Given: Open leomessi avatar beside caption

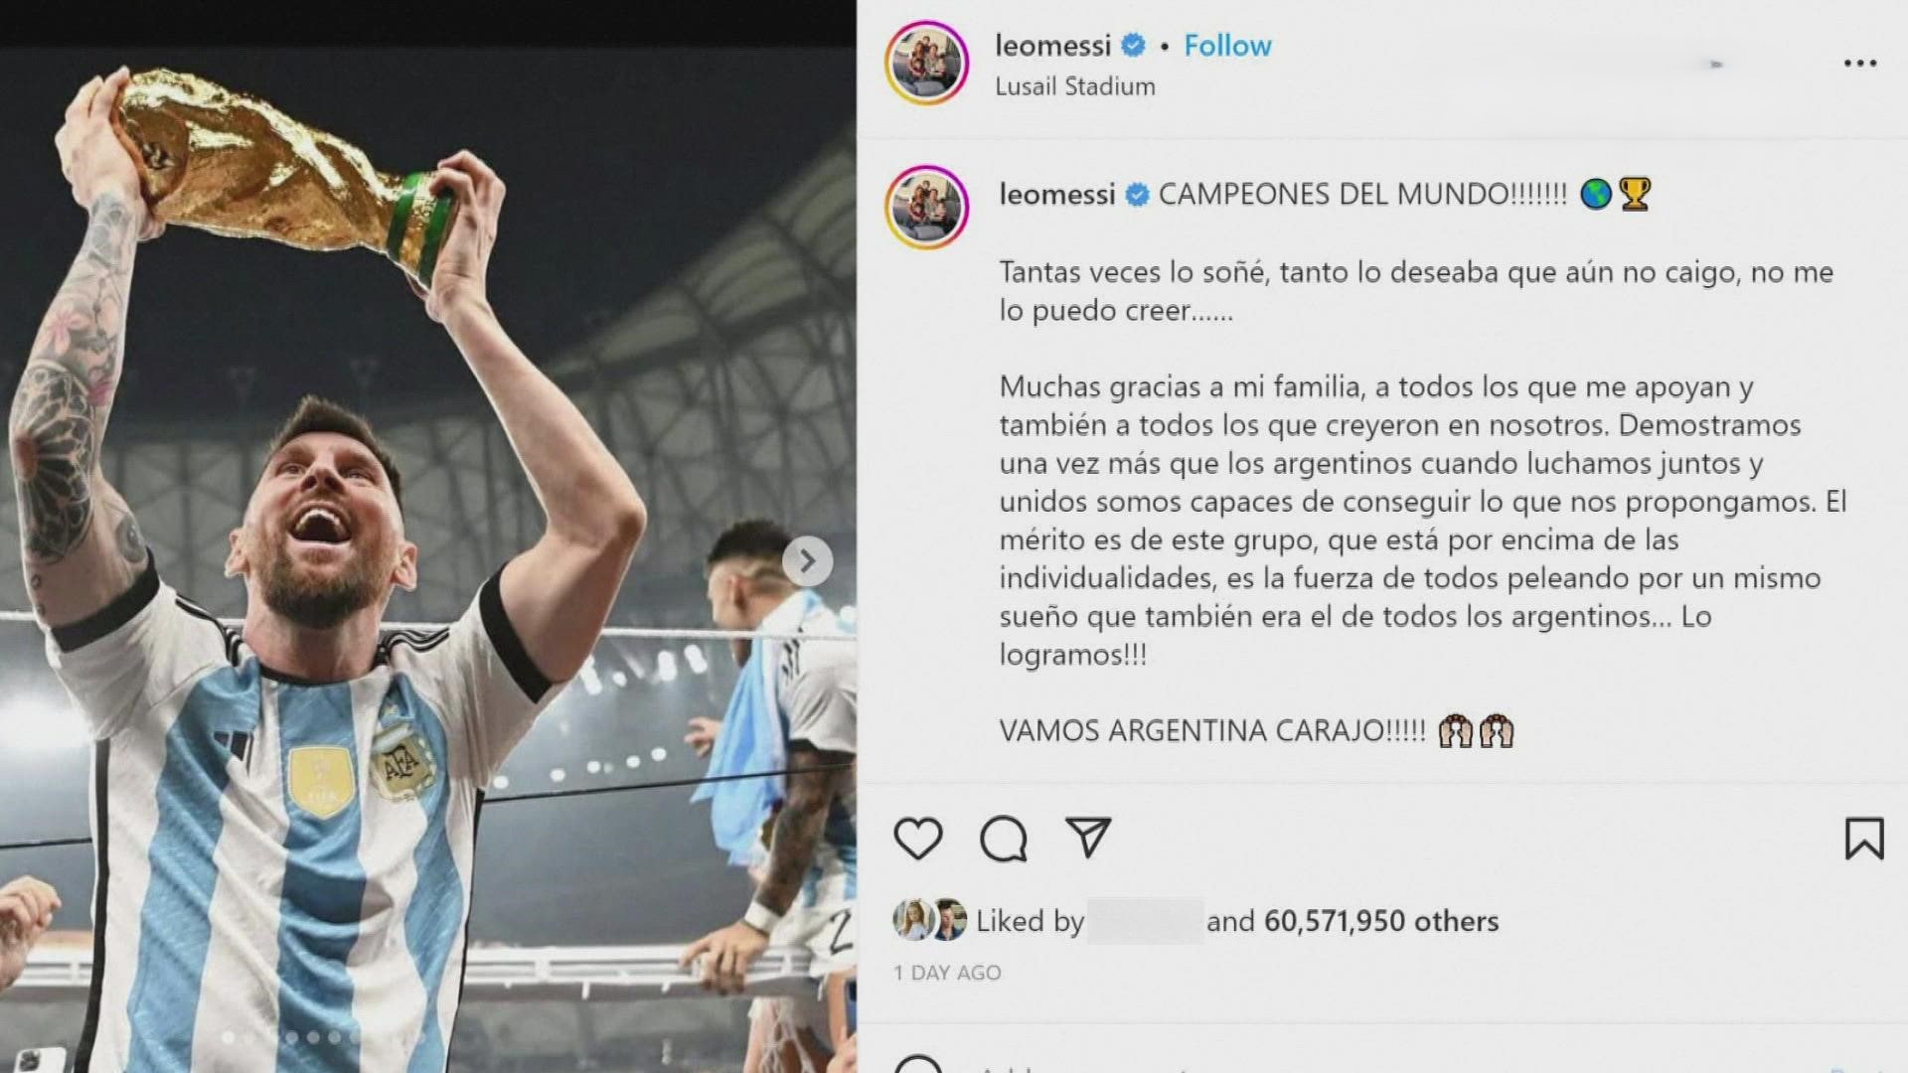Looking at the screenshot, I should click(x=926, y=208).
